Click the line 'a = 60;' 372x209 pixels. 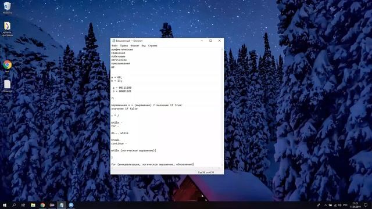click(x=116, y=77)
